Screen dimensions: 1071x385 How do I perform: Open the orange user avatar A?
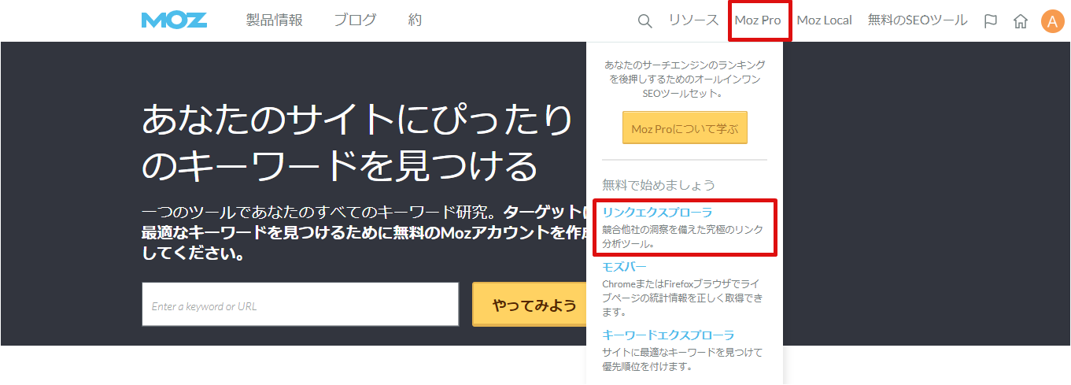pos(1052,21)
